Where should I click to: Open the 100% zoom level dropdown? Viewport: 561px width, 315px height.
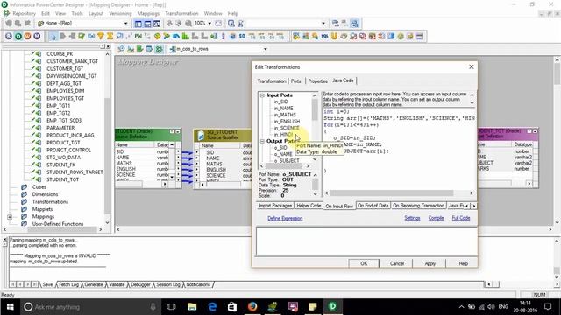click(x=209, y=24)
